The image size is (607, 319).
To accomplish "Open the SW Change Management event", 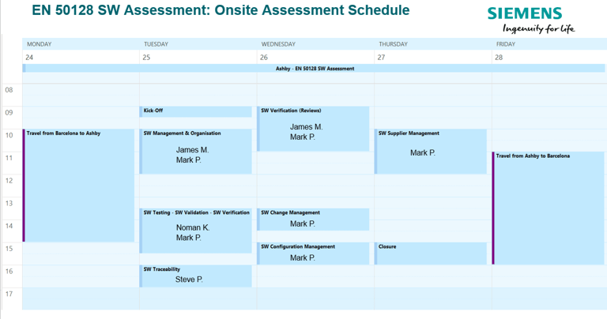I will 313,220.
